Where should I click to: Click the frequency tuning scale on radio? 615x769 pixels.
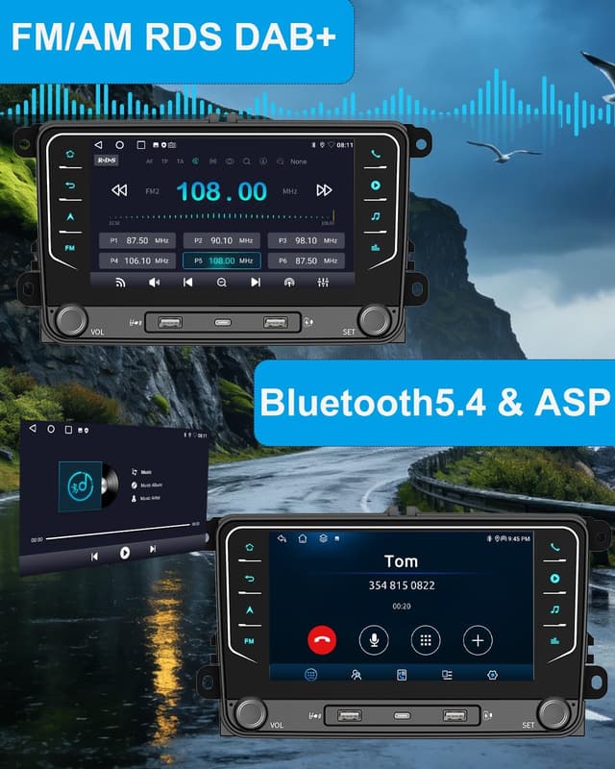pos(222,216)
